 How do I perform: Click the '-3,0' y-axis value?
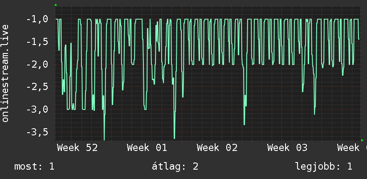37,109
